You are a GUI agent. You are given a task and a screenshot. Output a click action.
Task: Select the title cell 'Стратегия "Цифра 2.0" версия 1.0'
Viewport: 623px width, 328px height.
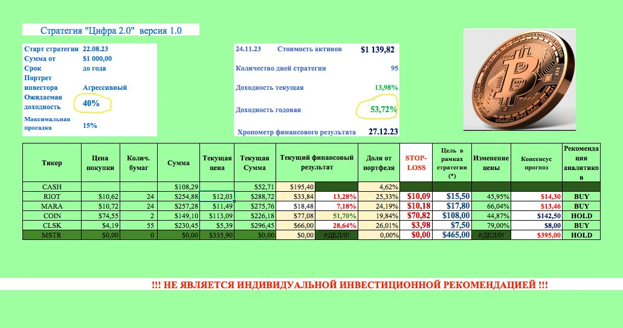(x=111, y=30)
